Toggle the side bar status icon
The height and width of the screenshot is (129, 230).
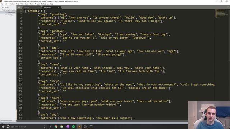[2, 123]
